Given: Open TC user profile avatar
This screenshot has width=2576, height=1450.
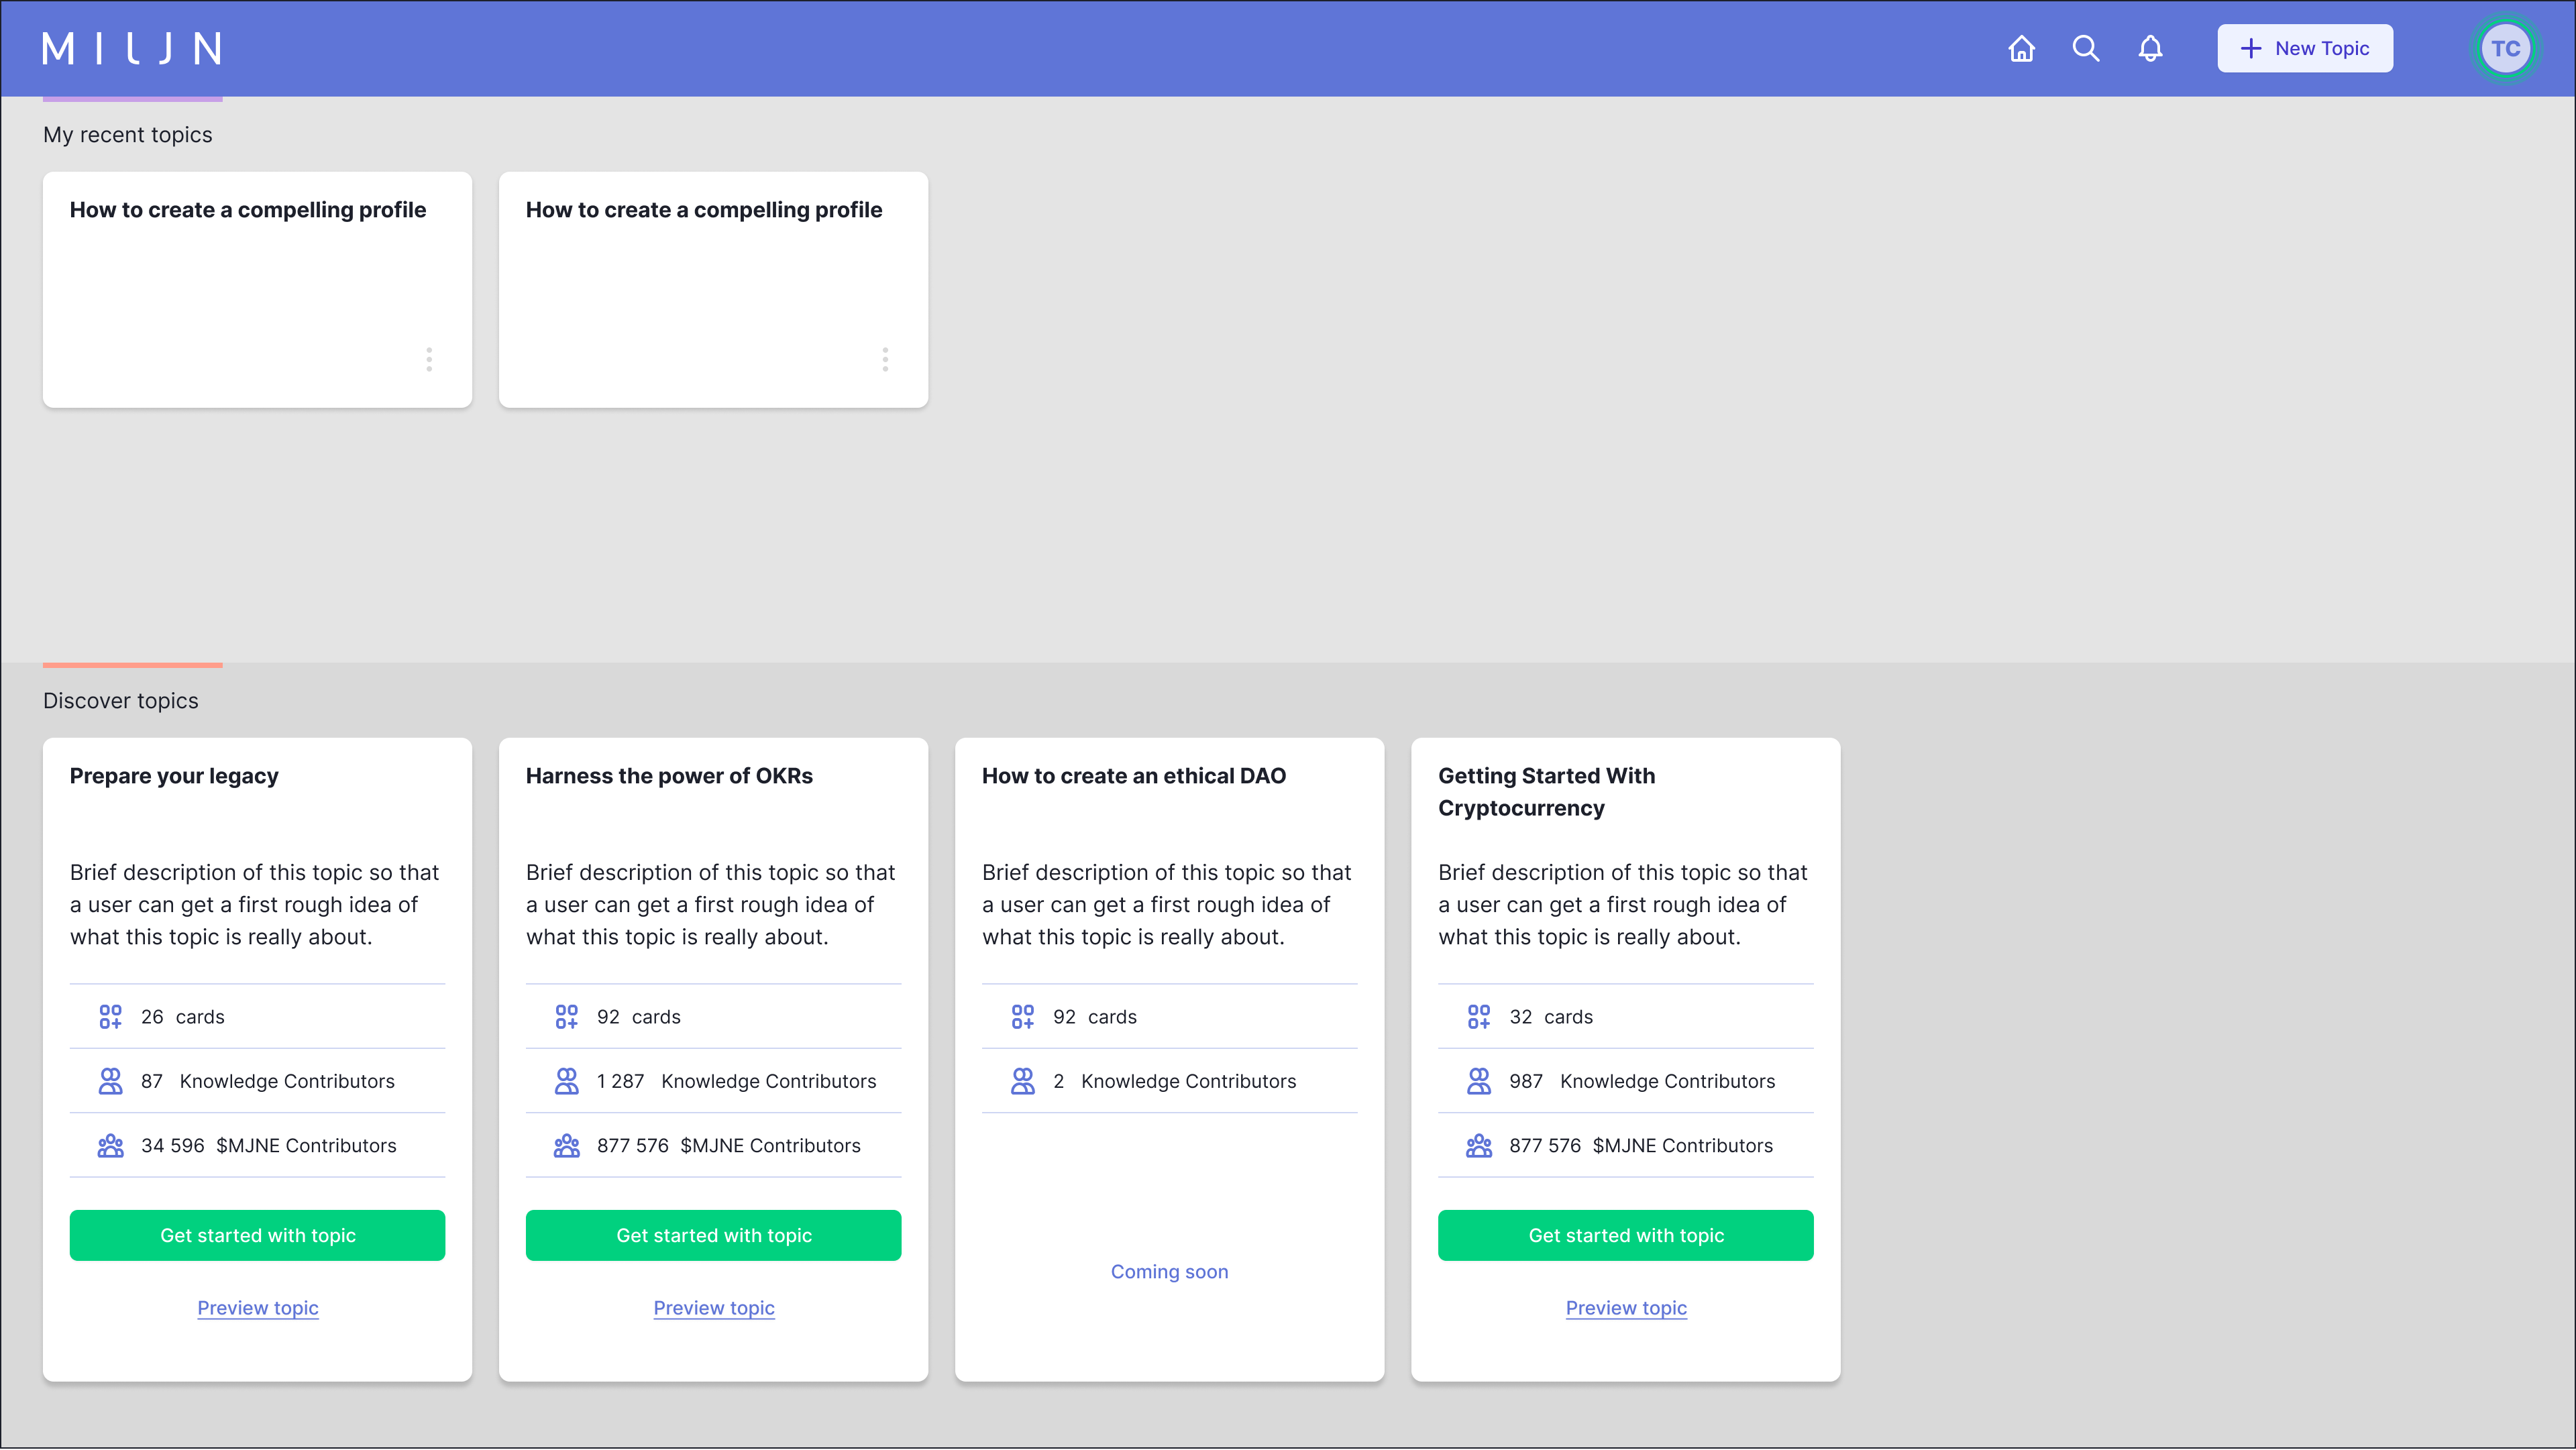Looking at the screenshot, I should (2505, 48).
